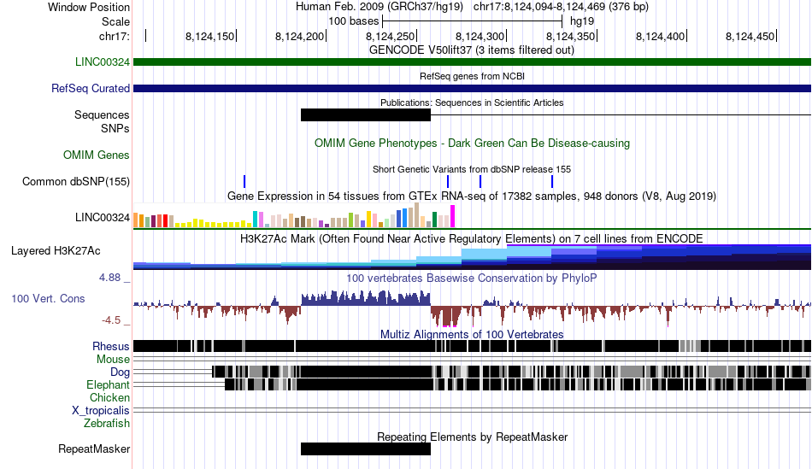Screen dimensions: 812x469
Task: Click the Elephant alignment bar
Action: [518, 384]
